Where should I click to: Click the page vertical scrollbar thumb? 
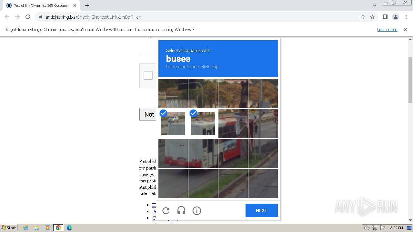(x=410, y=80)
